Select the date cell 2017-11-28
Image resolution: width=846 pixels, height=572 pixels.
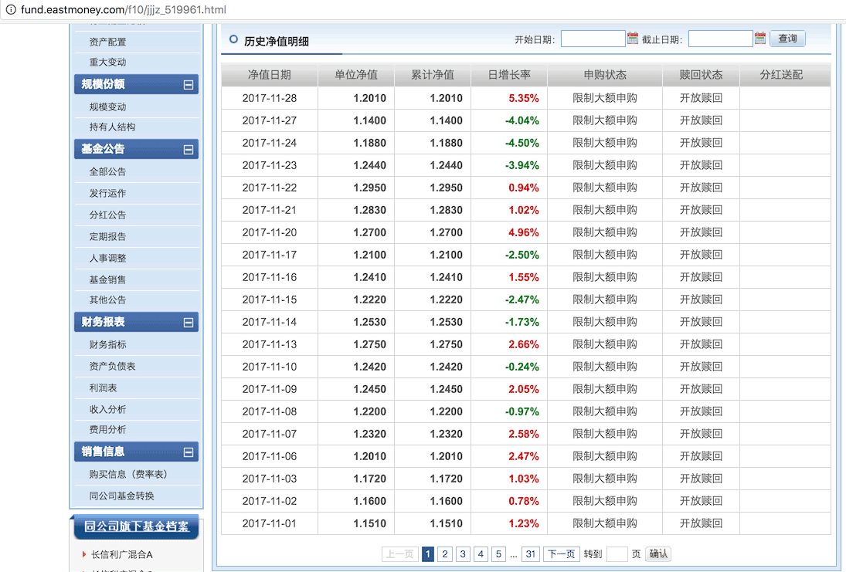(x=269, y=98)
